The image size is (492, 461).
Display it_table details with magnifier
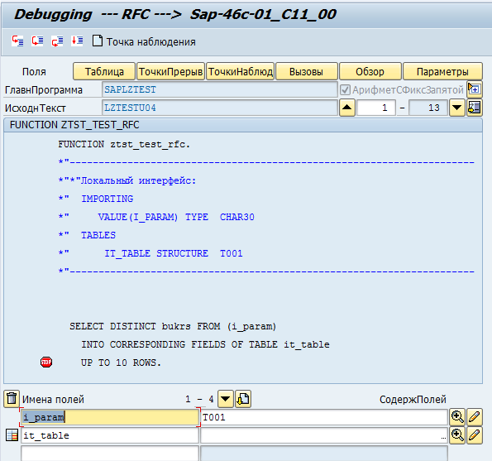pos(457,435)
